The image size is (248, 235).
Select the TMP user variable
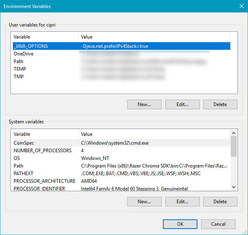[122, 76]
